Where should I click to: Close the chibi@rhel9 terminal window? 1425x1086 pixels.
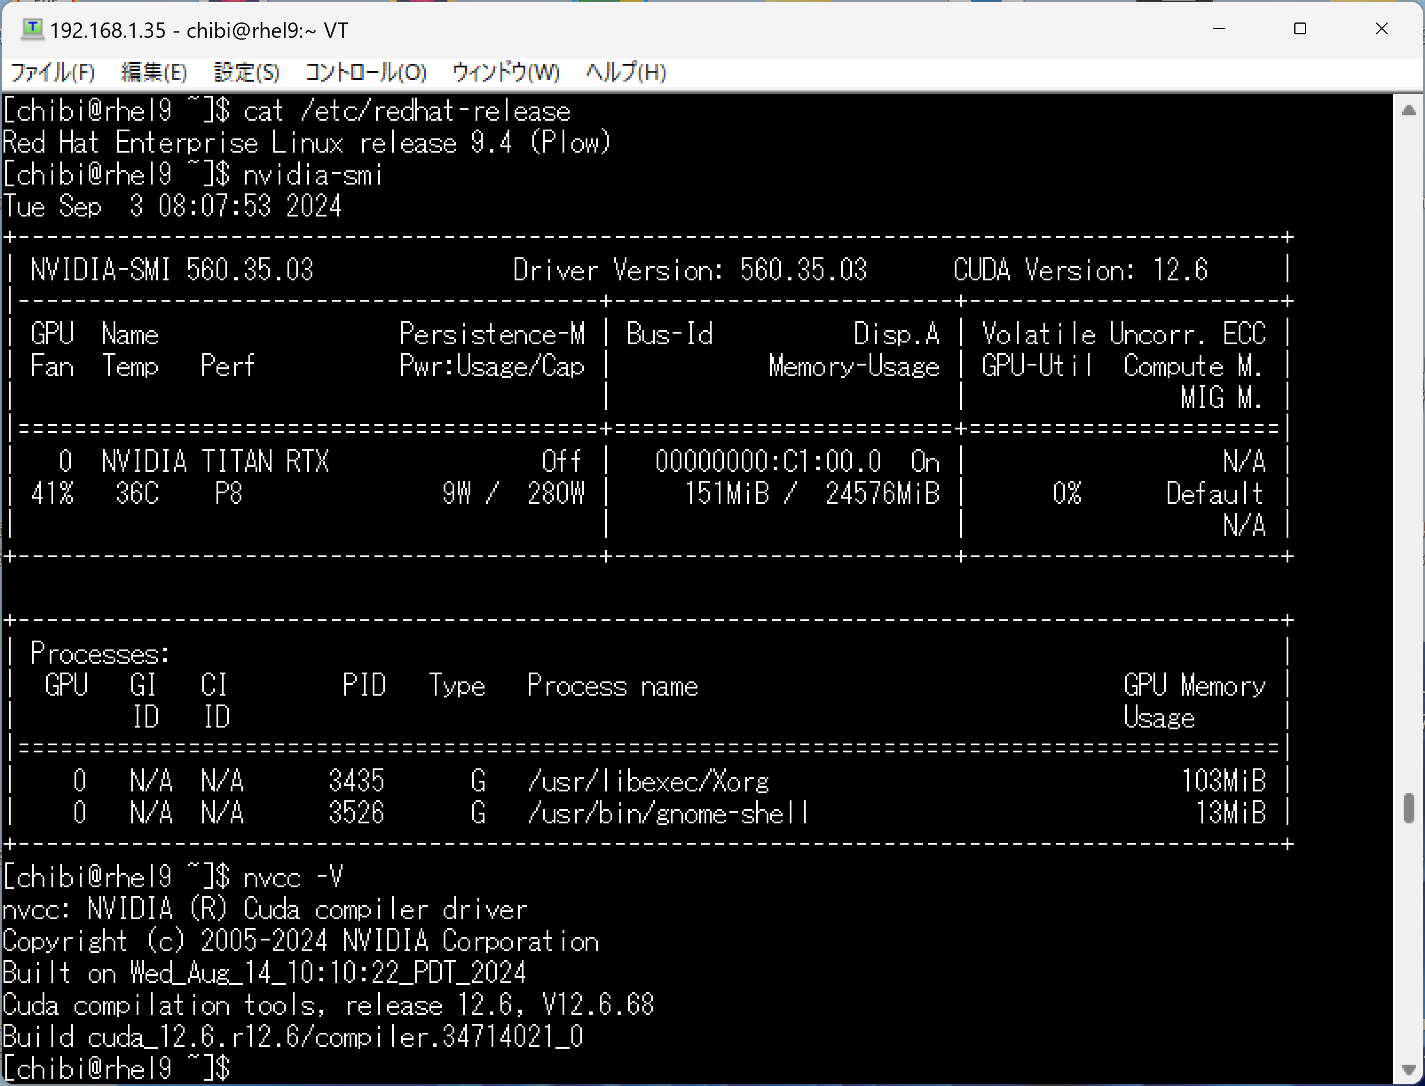tap(1381, 29)
